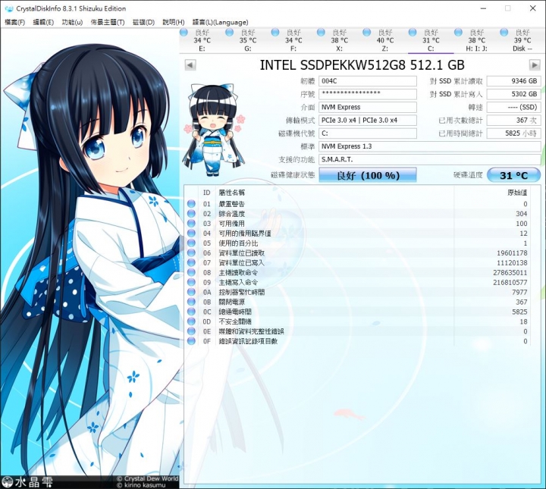Click the chibi Shizuku character image
The height and width of the screenshot is (489, 546).
(214, 130)
